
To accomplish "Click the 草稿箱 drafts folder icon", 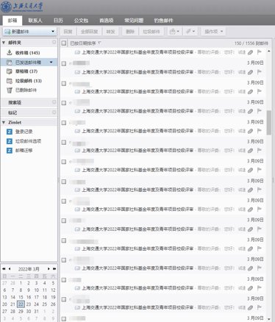I will [x=10, y=71].
